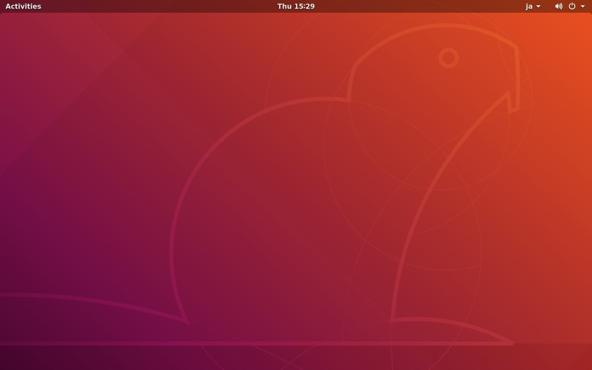Open the "ja" input source indicator
Screen dimensions: 592x370
click(x=529, y=6)
